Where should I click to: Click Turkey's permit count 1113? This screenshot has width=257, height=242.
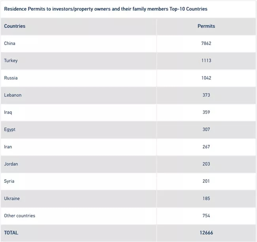(x=206, y=61)
